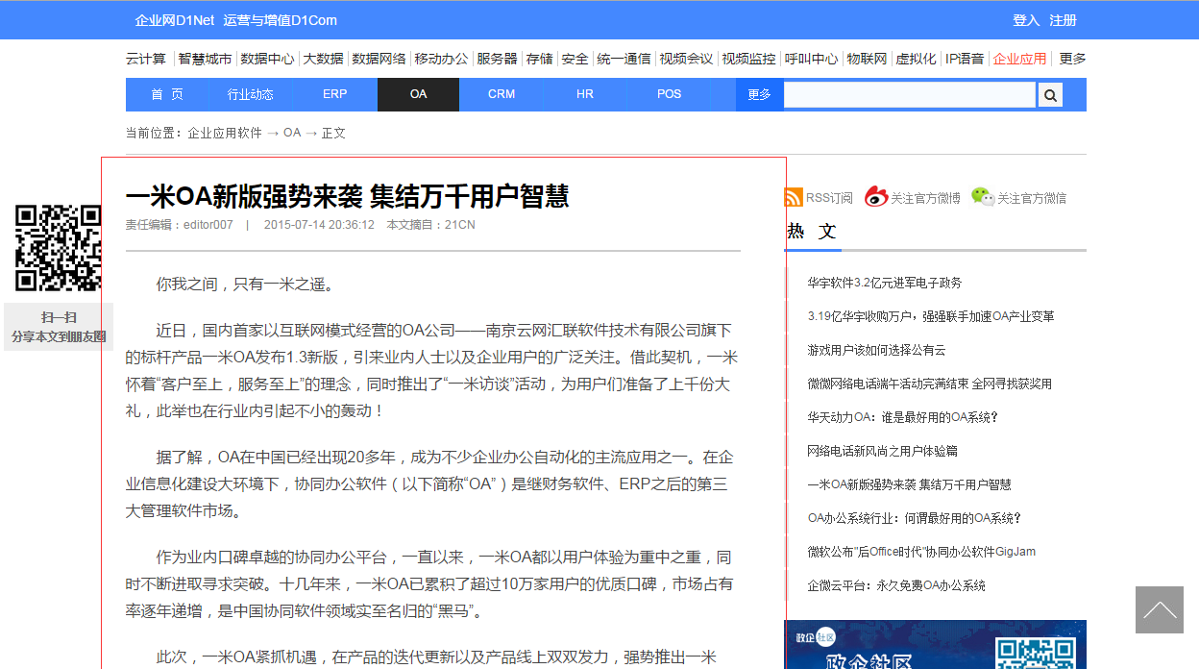Click the 政企社区 banner image
Screen dimensions: 1199x669
936,644
